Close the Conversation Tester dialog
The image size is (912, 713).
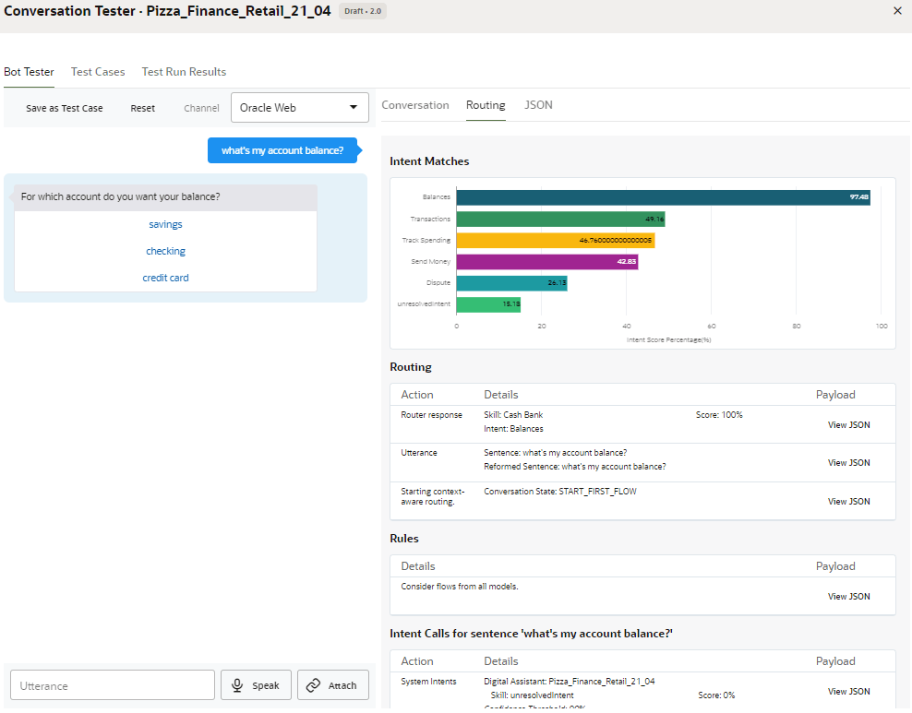point(897,11)
